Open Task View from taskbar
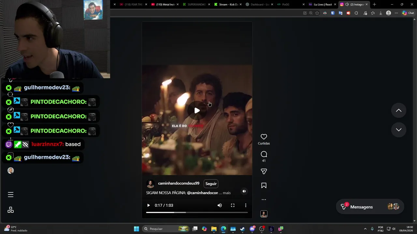The width and height of the screenshot is (417, 234). pos(195,229)
